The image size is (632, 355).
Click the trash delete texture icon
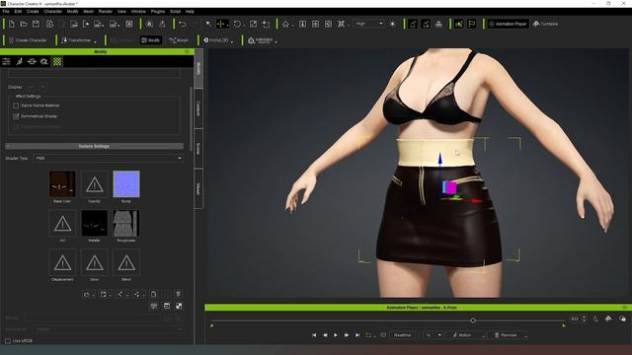(178, 294)
